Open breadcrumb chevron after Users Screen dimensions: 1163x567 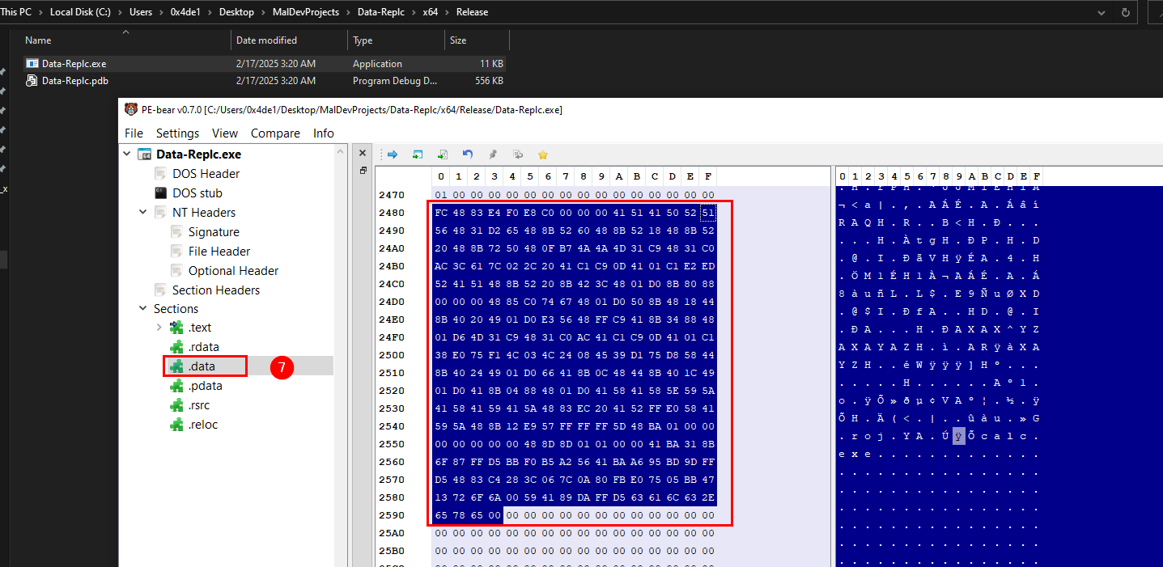tap(162, 12)
